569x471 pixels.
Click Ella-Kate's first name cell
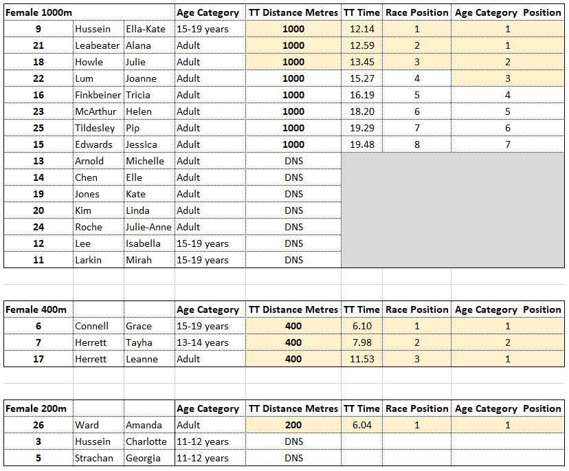coord(146,29)
